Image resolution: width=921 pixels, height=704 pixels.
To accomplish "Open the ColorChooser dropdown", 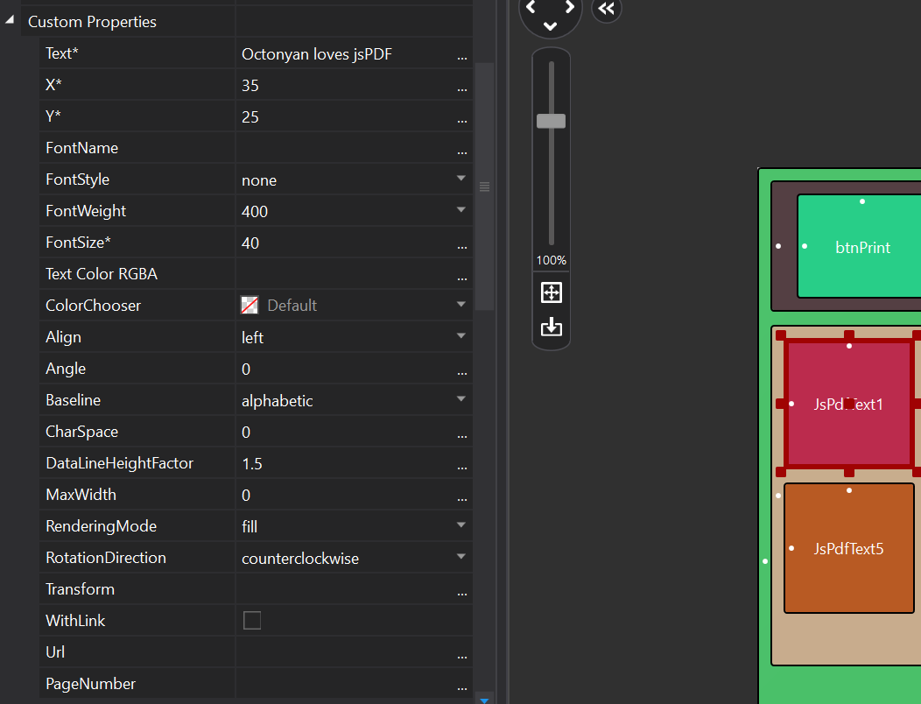I will pyautogui.click(x=461, y=305).
